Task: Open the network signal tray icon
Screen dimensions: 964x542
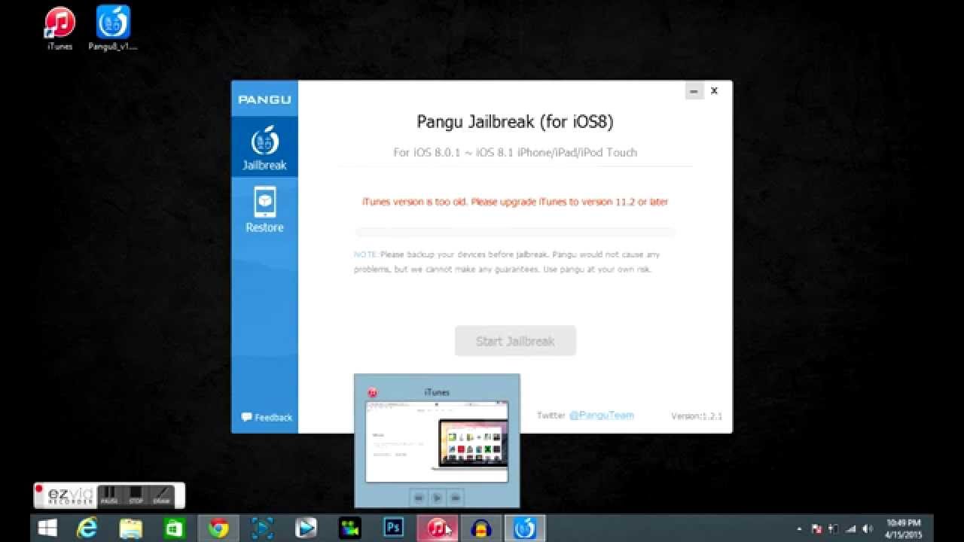Action: click(x=850, y=529)
